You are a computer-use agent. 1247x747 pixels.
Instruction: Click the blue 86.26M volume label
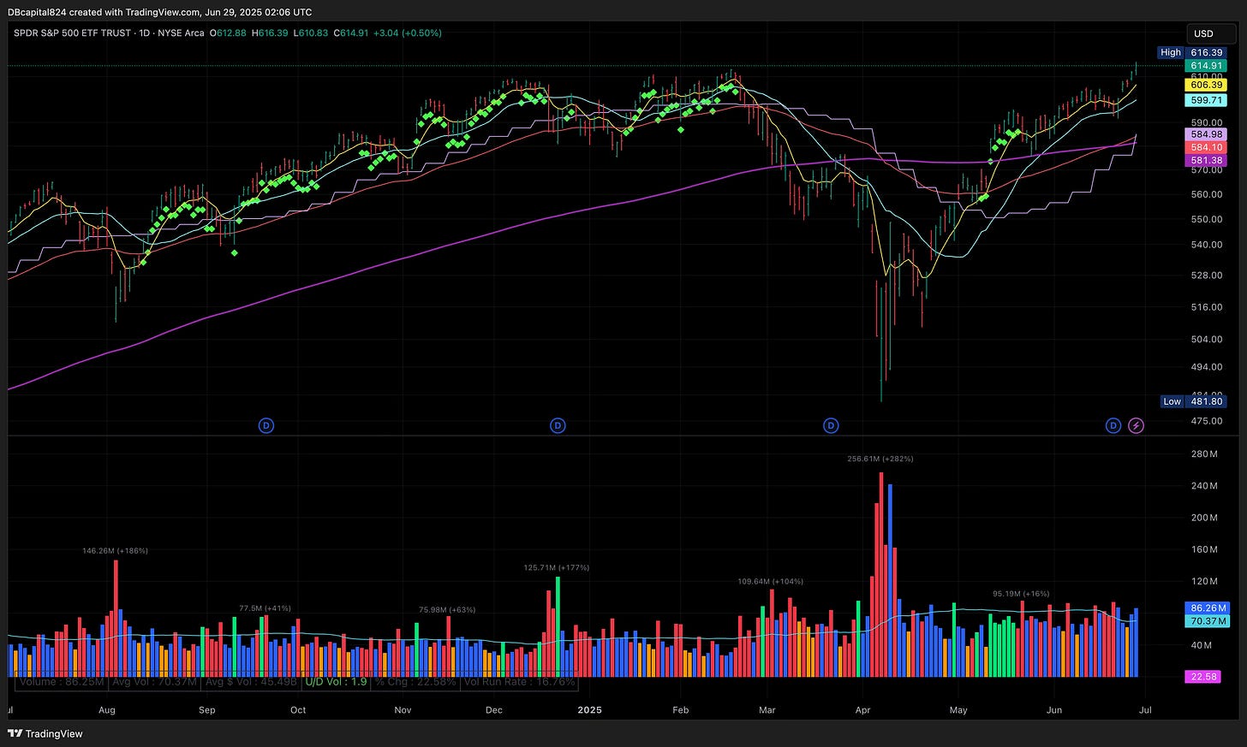[x=1208, y=608]
